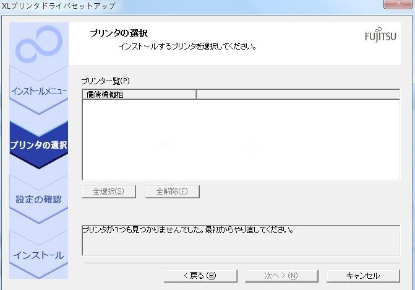Cancel setup with キャンセル button
Screen dimensions: 415x290
tap(363, 276)
